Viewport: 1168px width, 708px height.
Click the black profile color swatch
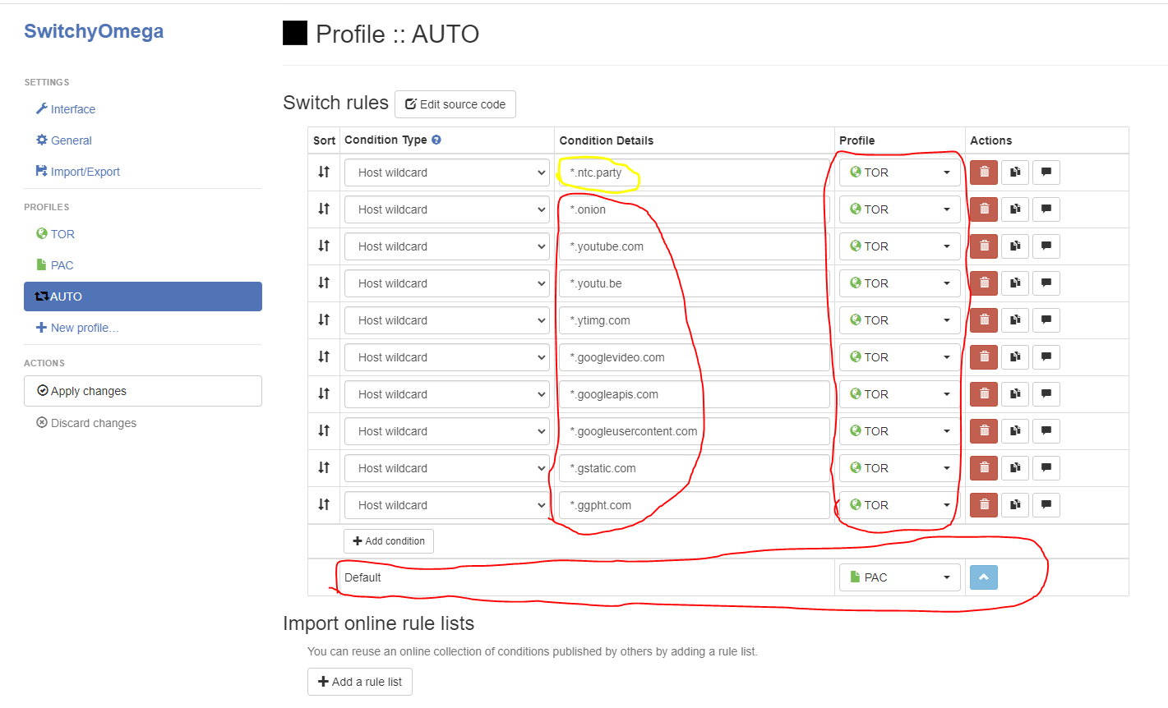pyautogui.click(x=295, y=33)
